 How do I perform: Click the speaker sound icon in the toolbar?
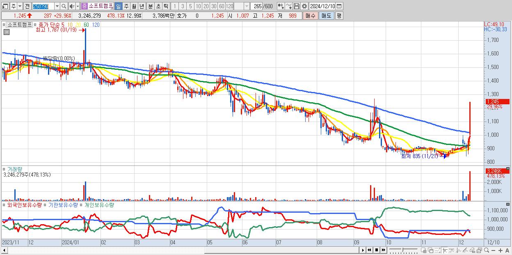pos(72,6)
